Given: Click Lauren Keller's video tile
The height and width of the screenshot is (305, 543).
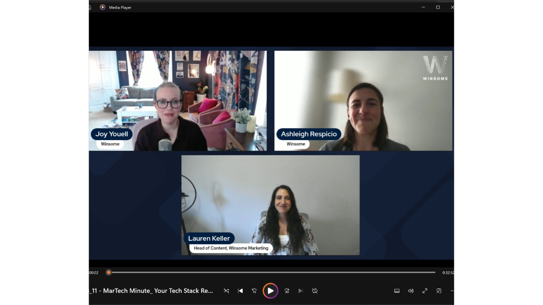Looking at the screenshot, I should pyautogui.click(x=270, y=205).
